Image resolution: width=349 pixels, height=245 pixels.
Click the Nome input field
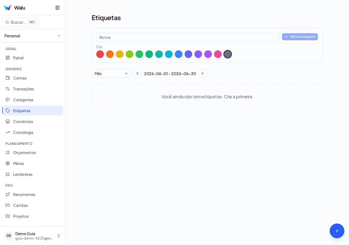click(188, 37)
